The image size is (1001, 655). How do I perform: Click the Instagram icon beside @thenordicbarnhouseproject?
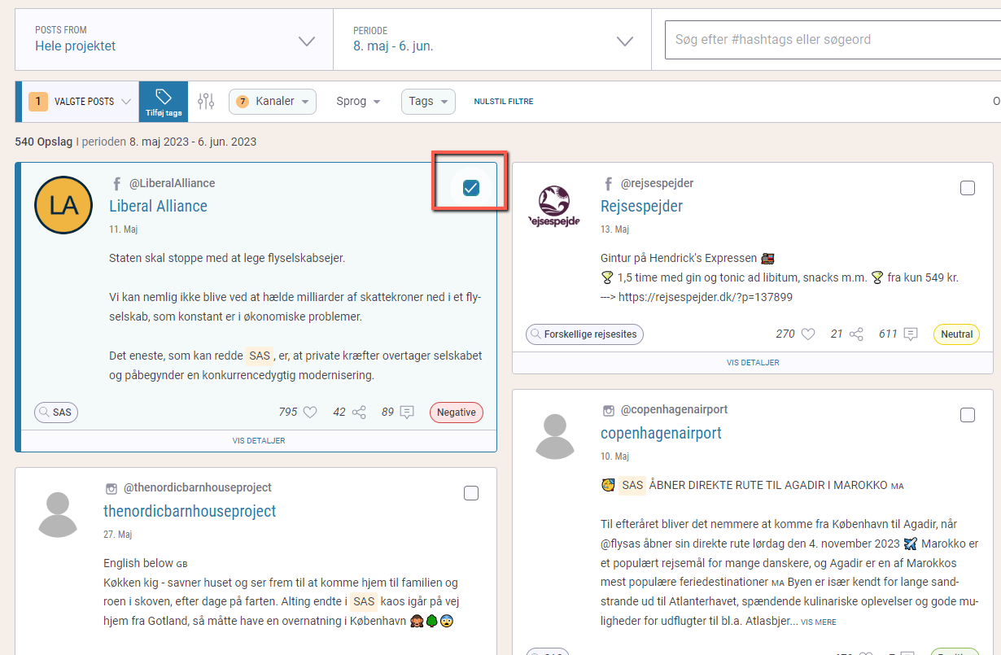click(111, 488)
